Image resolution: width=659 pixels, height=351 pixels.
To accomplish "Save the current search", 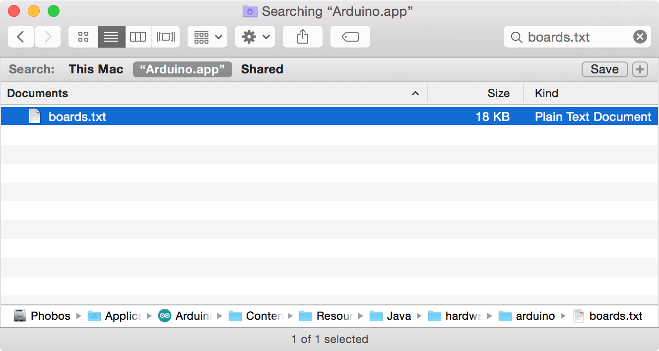I will coord(604,69).
